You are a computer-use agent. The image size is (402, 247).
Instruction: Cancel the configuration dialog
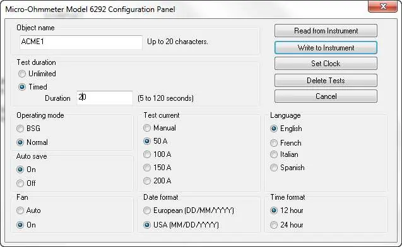pos(326,96)
